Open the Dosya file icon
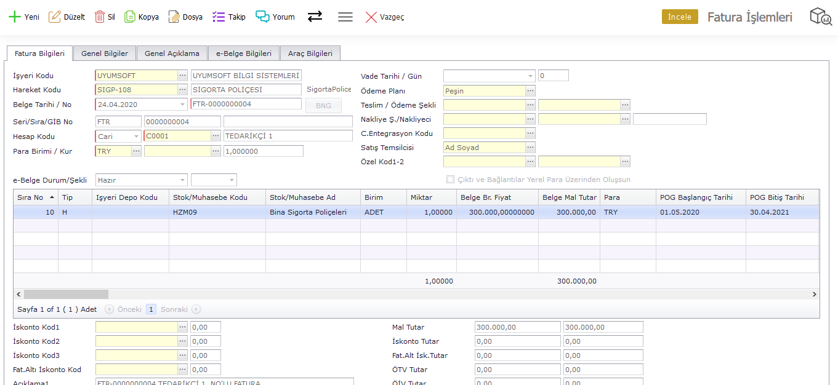838x385 pixels. [174, 17]
